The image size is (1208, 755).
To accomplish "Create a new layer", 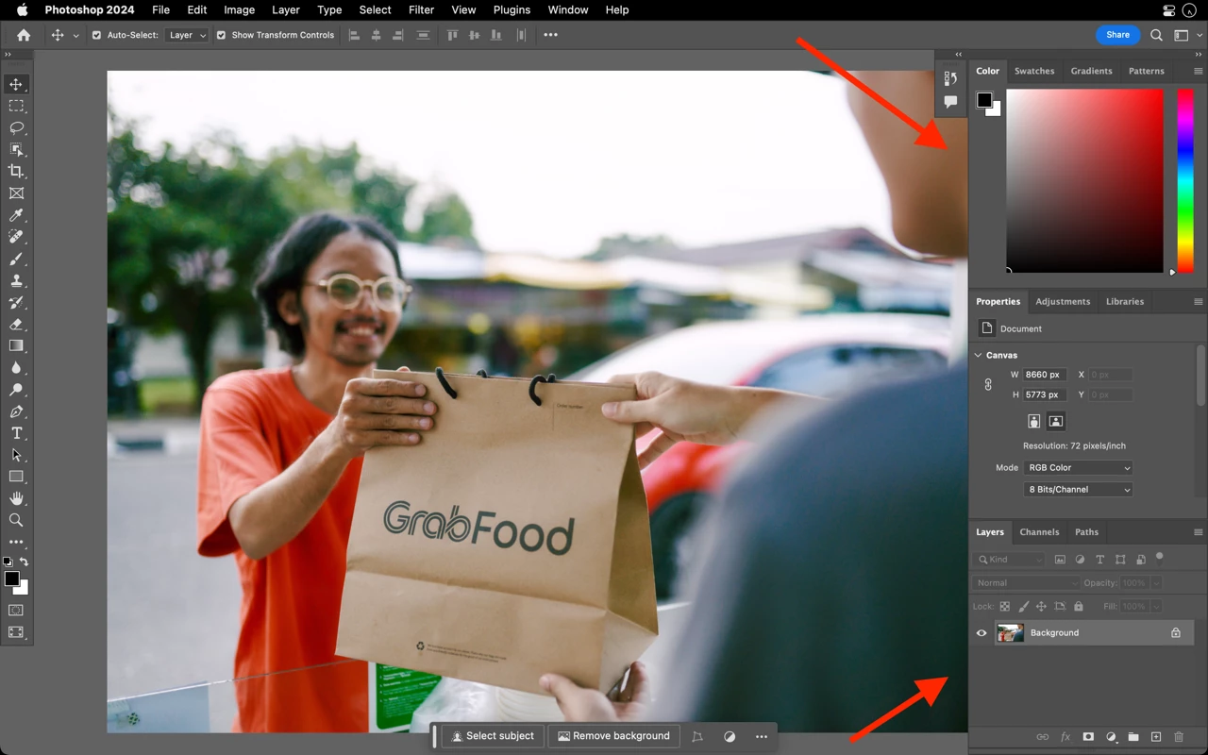I will (x=1156, y=737).
